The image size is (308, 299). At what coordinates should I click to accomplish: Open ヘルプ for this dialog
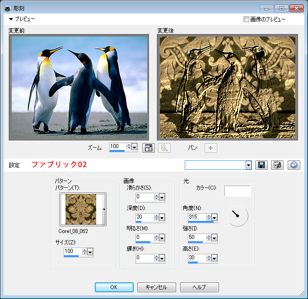click(199, 287)
